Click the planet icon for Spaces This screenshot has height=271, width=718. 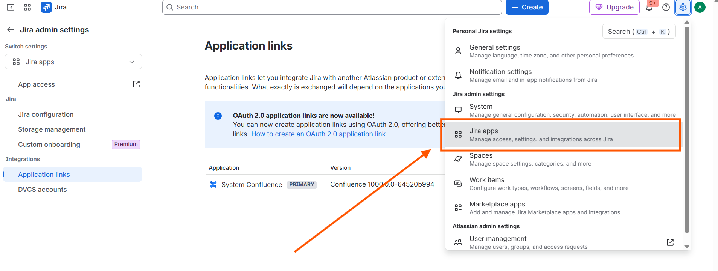(458, 159)
